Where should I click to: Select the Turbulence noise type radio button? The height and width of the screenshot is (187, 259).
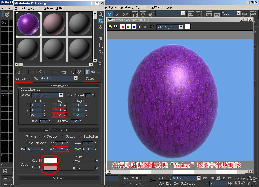click(x=81, y=136)
